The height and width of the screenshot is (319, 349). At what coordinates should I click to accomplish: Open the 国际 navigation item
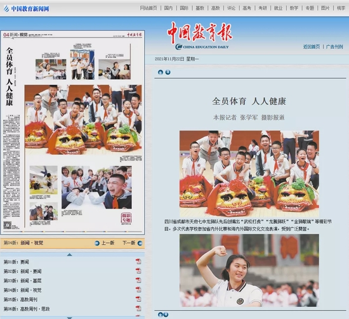pos(184,8)
